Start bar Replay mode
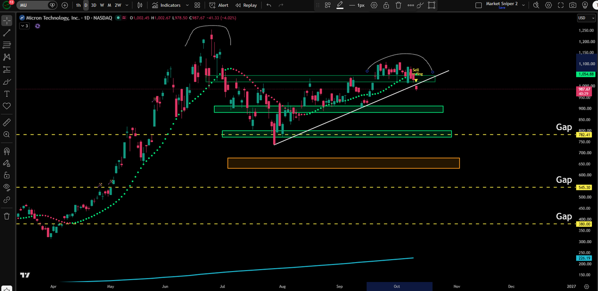Viewport: 598px width, 291px height. pyautogui.click(x=246, y=5)
